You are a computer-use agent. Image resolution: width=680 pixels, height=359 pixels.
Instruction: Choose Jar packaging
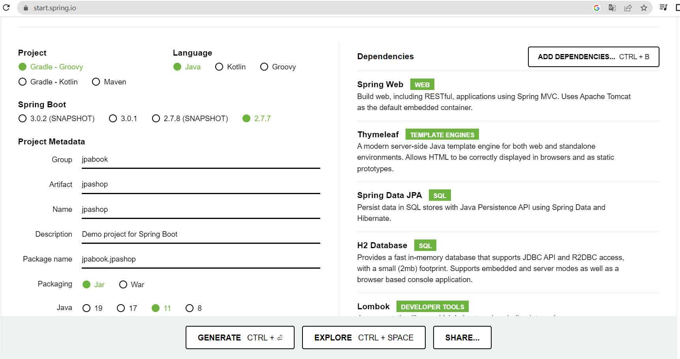94,284
